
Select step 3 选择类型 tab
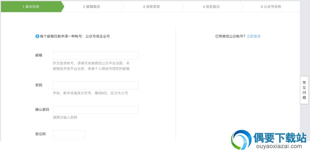(152, 6)
